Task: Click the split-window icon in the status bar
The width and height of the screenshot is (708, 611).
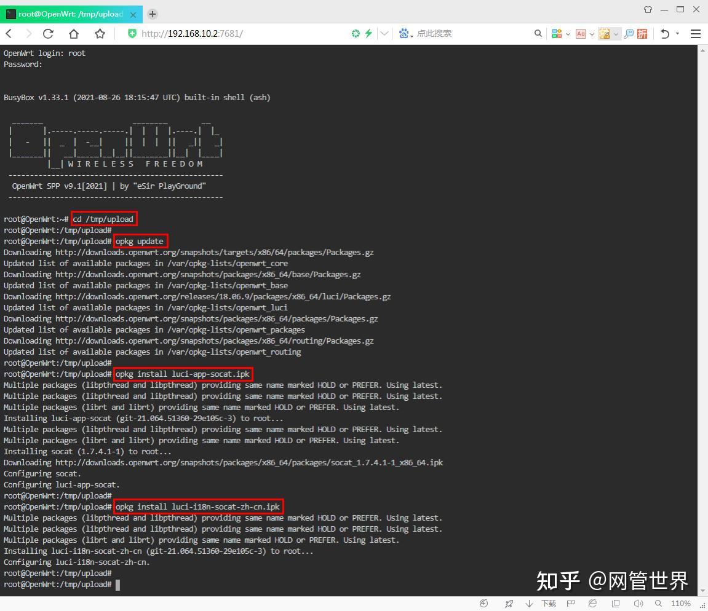Action: point(616,604)
